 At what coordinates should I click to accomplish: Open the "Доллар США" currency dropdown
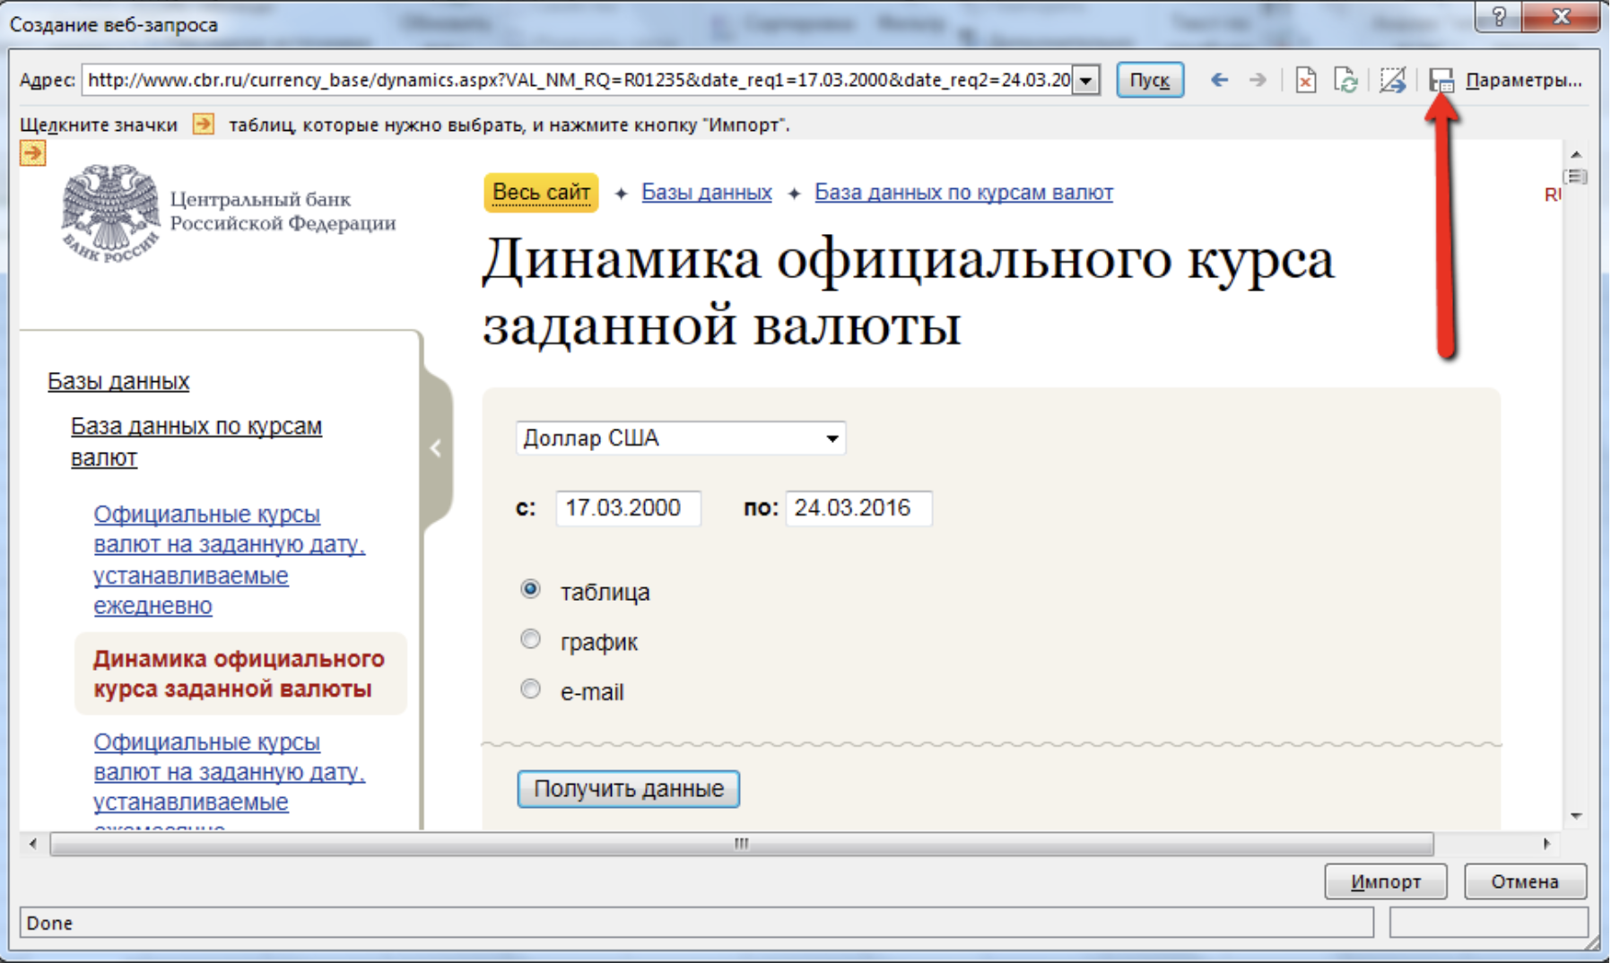coord(832,438)
